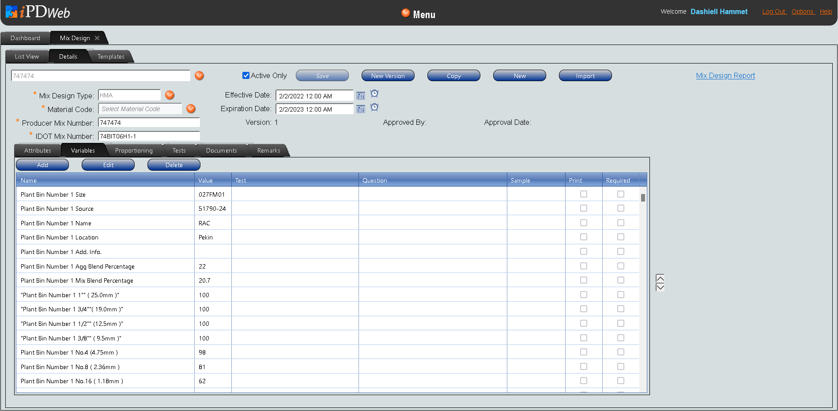Expand the main Menu dropdown
This screenshot has width=838, height=411.
405,13
